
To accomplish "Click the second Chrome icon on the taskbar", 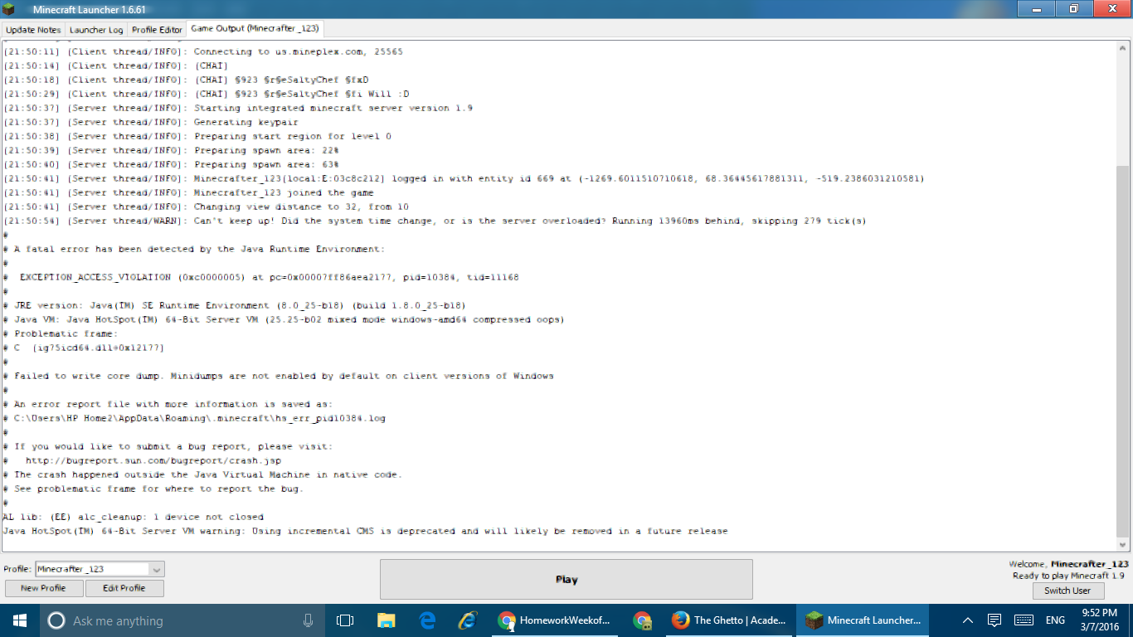I will 642,620.
